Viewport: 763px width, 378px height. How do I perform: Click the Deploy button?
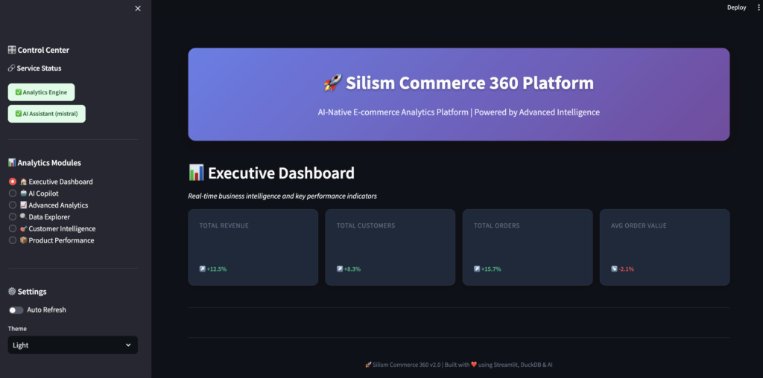coord(736,7)
